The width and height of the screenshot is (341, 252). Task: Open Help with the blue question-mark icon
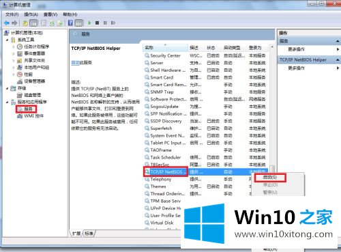[x=71, y=23]
